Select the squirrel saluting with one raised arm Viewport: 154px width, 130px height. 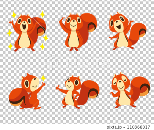(78, 32)
